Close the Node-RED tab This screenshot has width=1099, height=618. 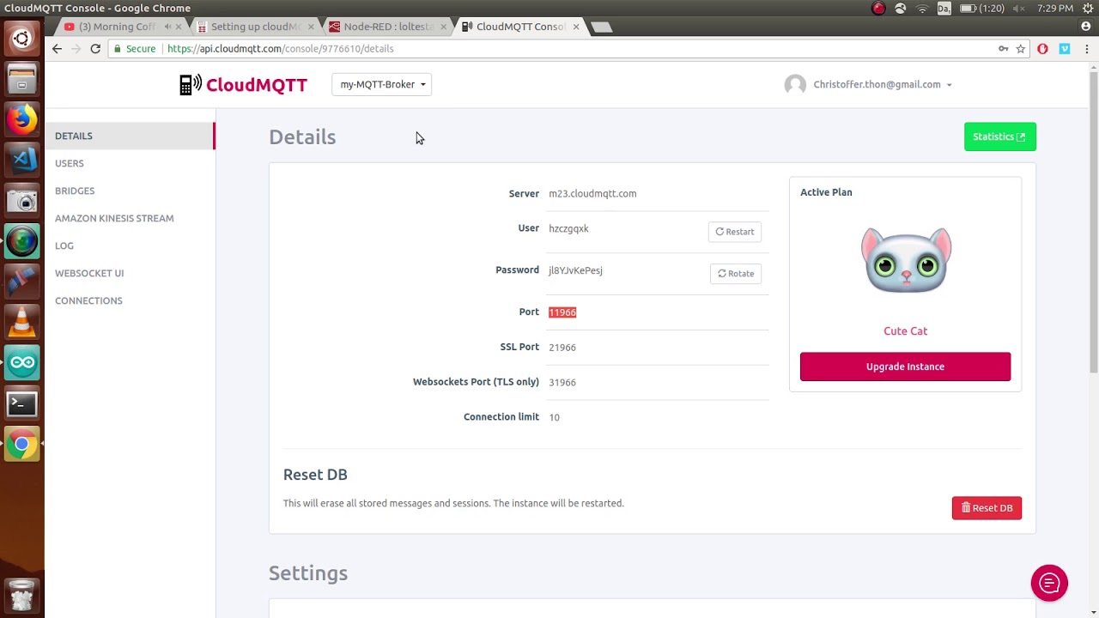(x=444, y=27)
